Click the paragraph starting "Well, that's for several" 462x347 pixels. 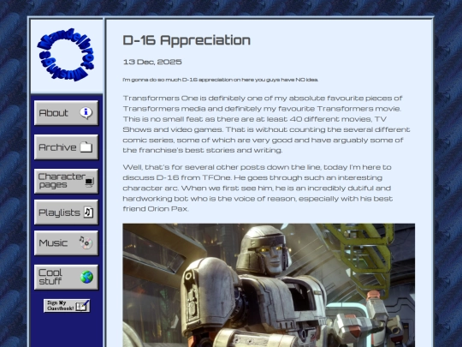click(258, 188)
